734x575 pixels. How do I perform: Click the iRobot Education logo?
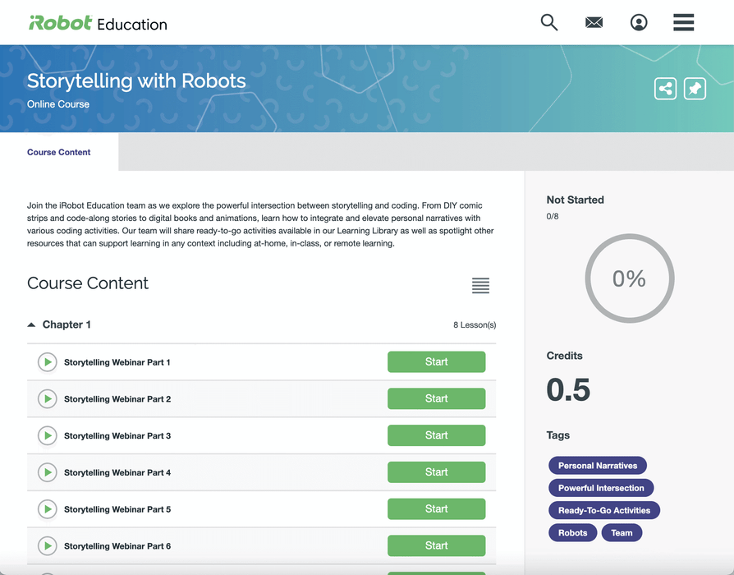coord(98,23)
